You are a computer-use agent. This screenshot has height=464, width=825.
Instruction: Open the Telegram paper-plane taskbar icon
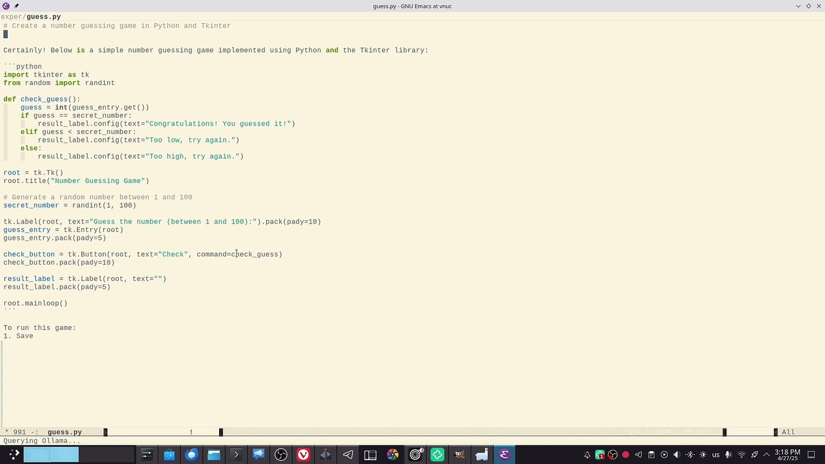pyautogui.click(x=347, y=455)
